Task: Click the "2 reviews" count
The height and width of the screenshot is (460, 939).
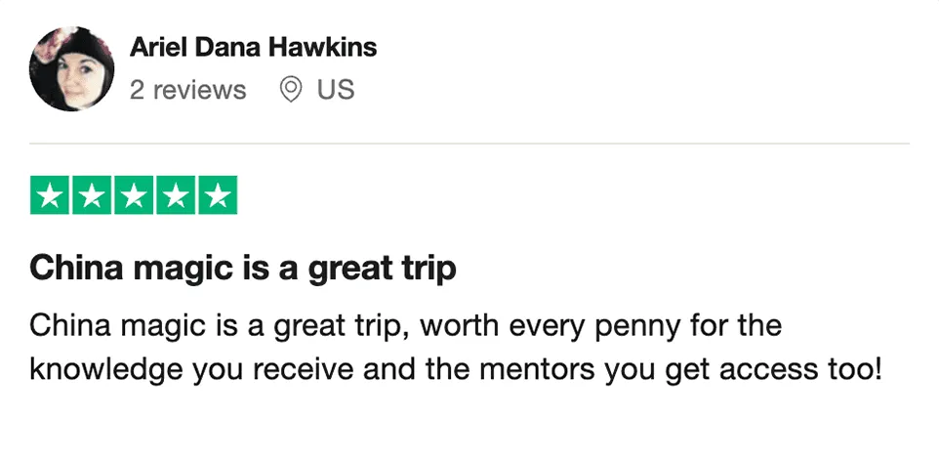Action: [x=187, y=91]
